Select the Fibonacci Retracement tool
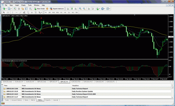This screenshot has height=106, width=175. point(28,13)
